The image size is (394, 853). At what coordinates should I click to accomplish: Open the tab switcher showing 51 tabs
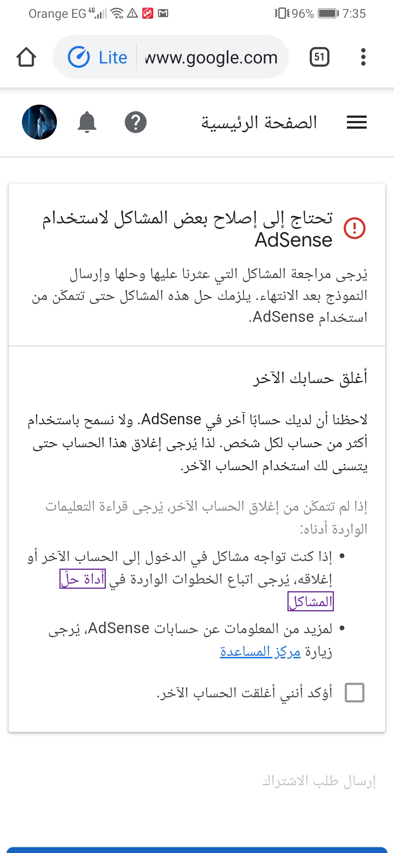(x=320, y=57)
